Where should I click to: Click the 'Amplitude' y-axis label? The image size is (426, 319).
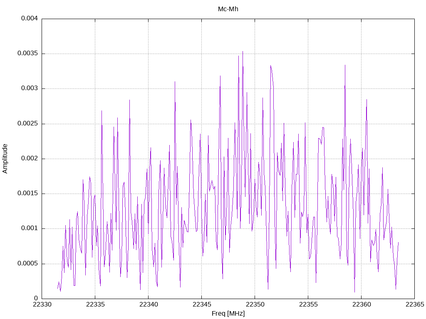coord(5,159)
